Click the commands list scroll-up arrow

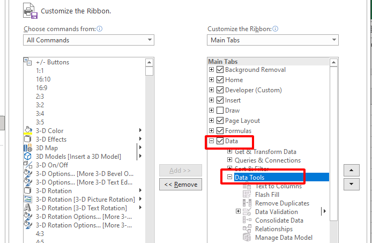click(149, 62)
